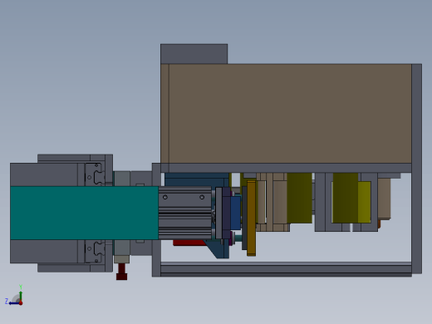Viewport: 432px width, 324px height.
Task: Select the upper linear guide carriage block
Action: (95, 174)
